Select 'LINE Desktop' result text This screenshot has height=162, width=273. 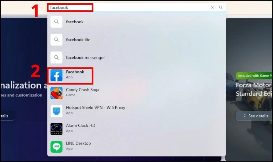[78, 144]
